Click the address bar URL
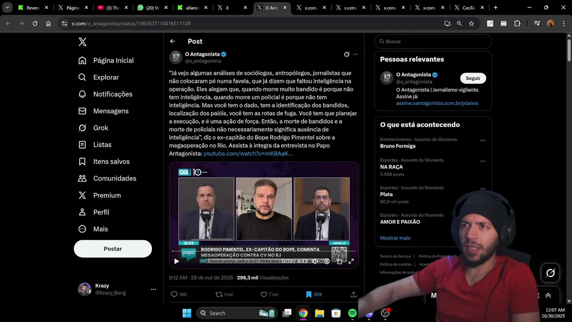The image size is (572, 322). [x=131, y=23]
